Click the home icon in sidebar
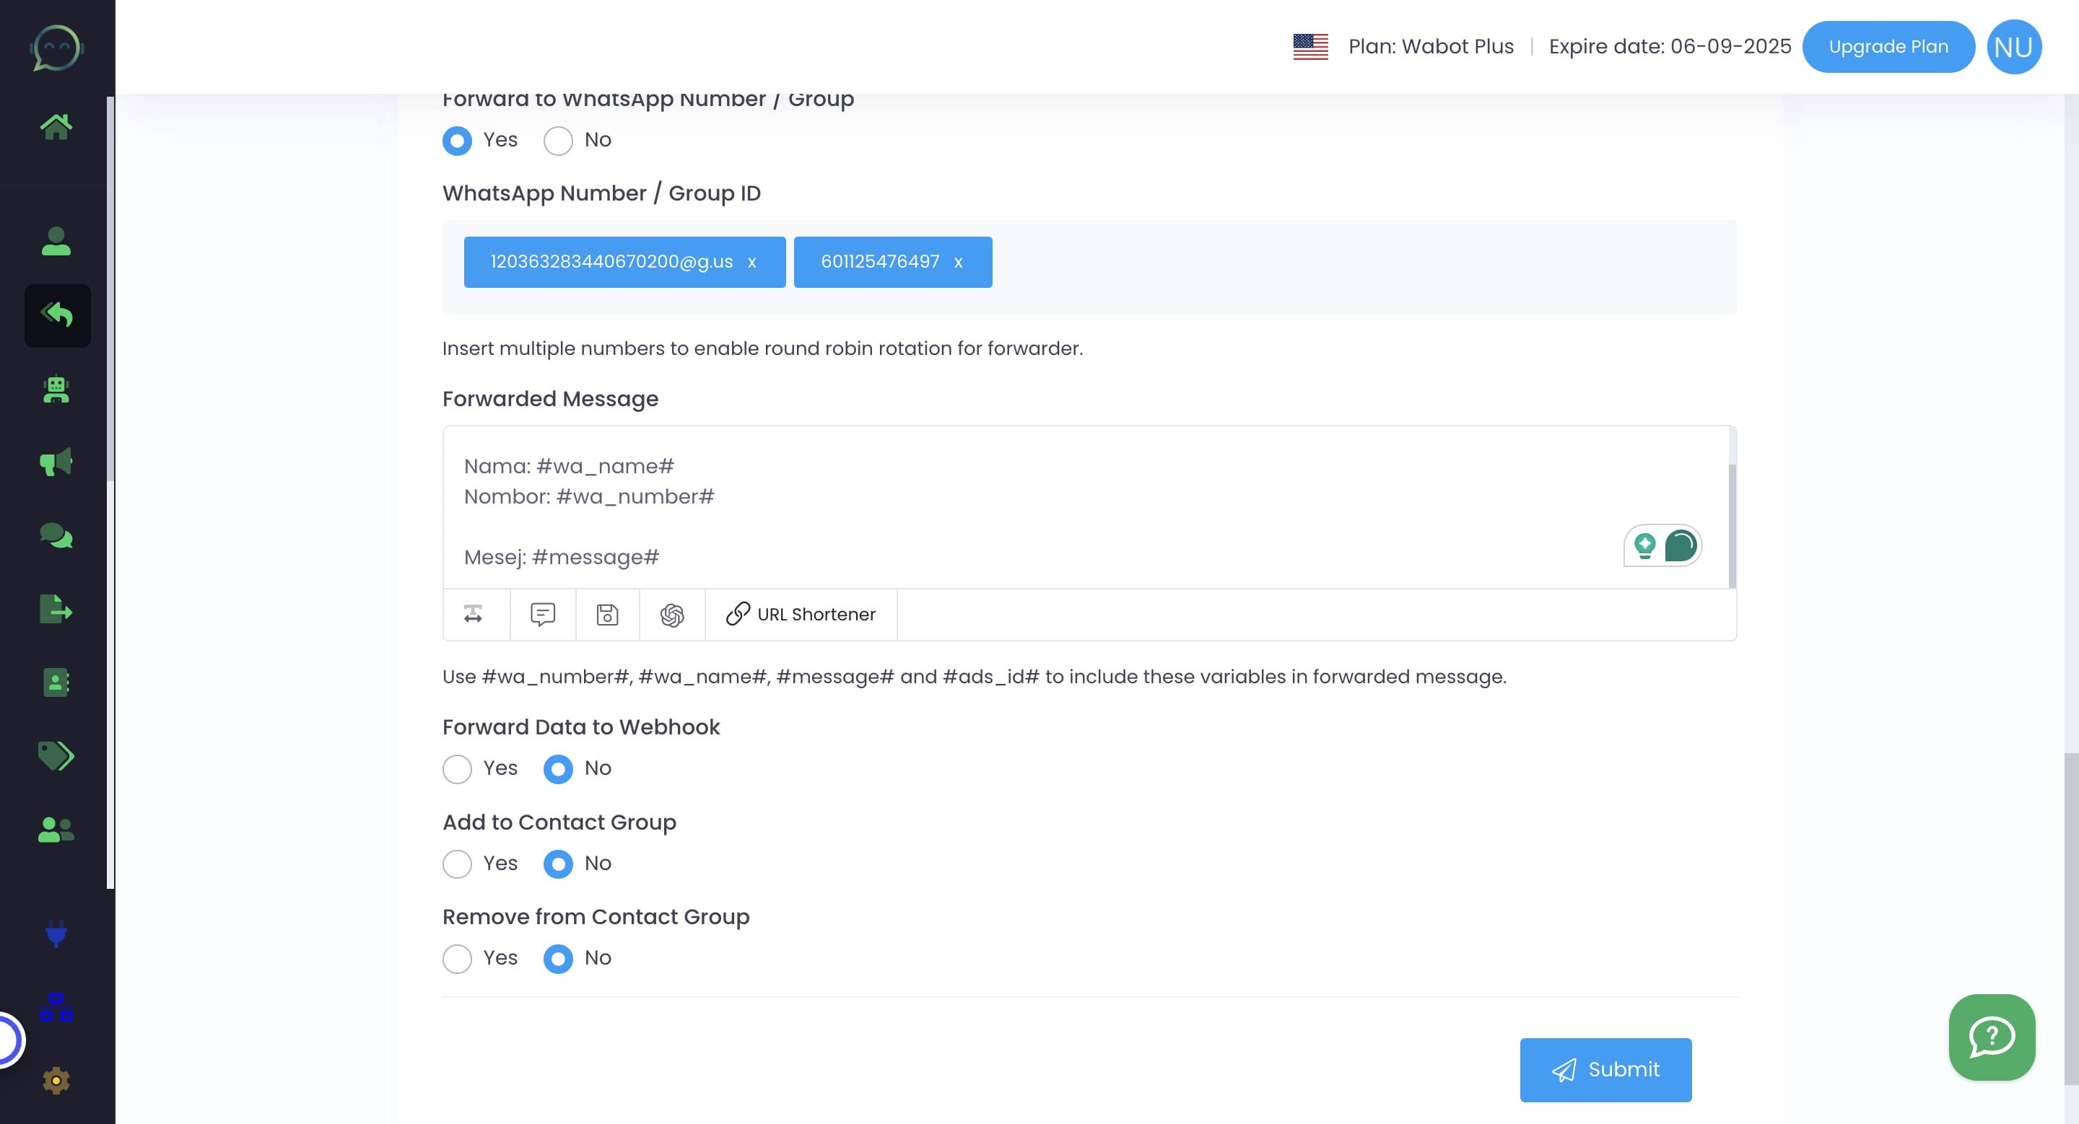Image resolution: width=2079 pixels, height=1124 pixels. 56,126
